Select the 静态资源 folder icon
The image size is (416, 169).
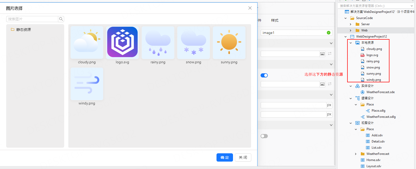[x=13, y=30]
